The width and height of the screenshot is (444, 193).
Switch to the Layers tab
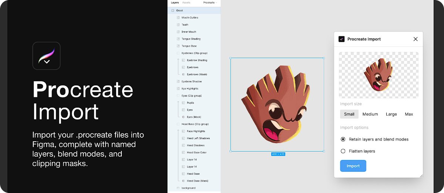pyautogui.click(x=175, y=3)
